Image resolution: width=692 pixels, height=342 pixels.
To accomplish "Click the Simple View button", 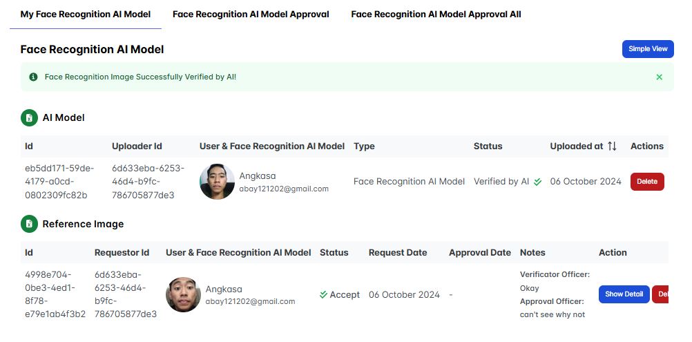I will (647, 49).
